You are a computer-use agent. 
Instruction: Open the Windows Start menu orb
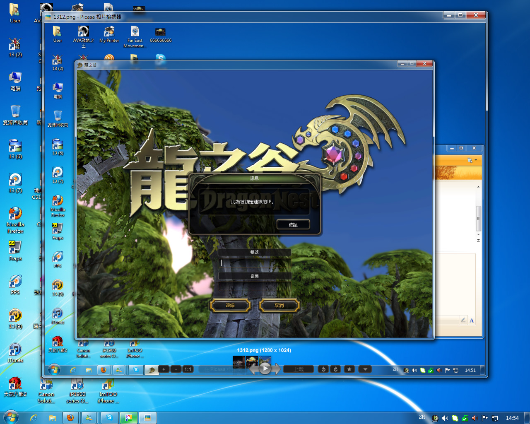pyautogui.click(x=11, y=417)
